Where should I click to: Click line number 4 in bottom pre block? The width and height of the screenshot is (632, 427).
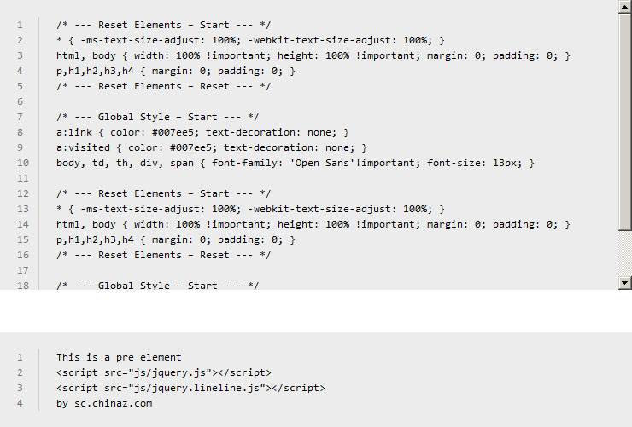[20, 403]
